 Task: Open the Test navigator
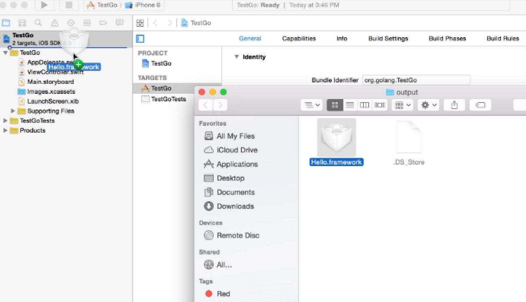(71, 23)
